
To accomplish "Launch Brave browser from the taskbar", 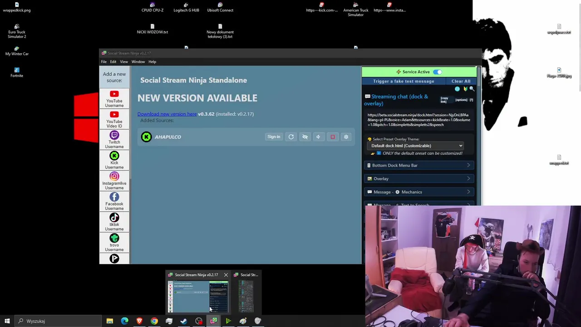I will click(139, 321).
